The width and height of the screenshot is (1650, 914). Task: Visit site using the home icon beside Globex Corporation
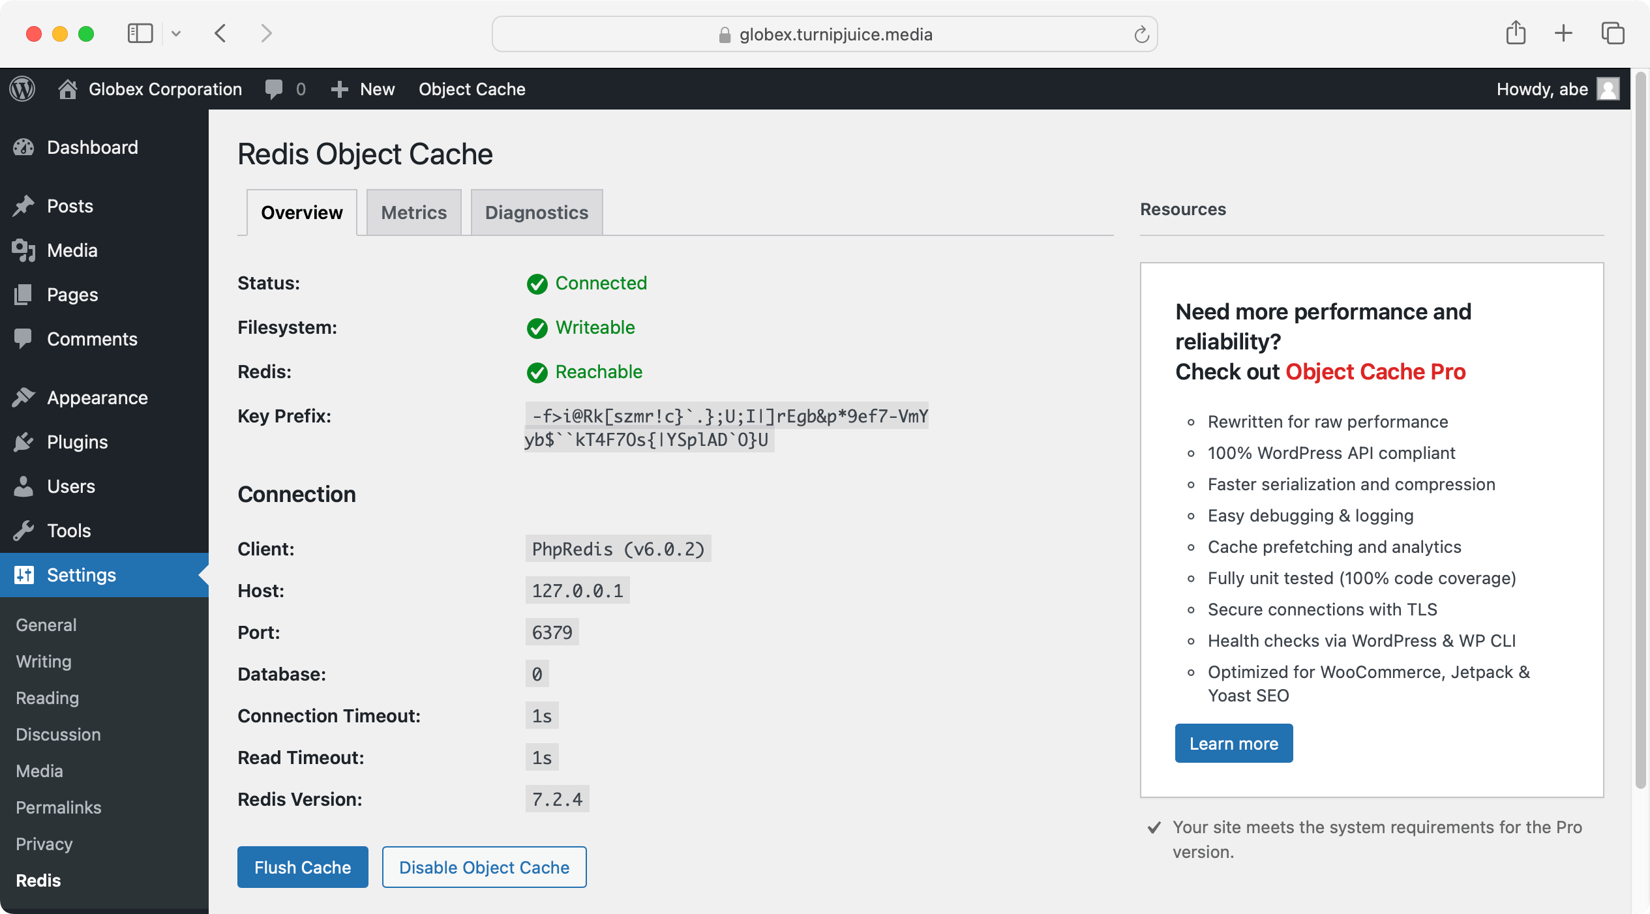tap(69, 89)
